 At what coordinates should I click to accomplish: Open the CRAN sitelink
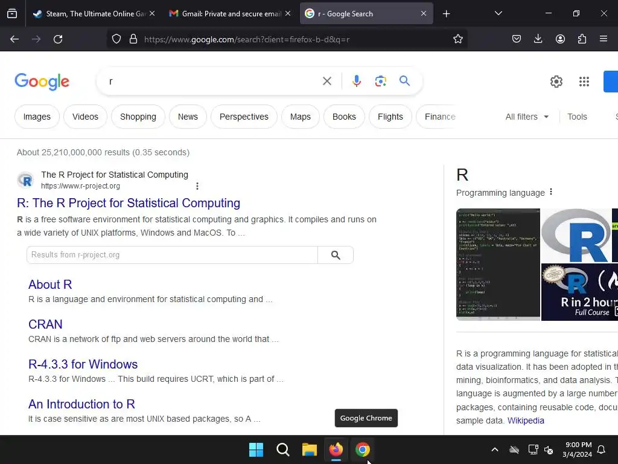pyautogui.click(x=45, y=324)
